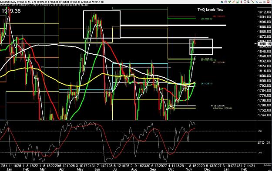Viewport: 272px width, 171px height.
Task: Click 1840.00 on the price scale
Action: coord(265,56)
